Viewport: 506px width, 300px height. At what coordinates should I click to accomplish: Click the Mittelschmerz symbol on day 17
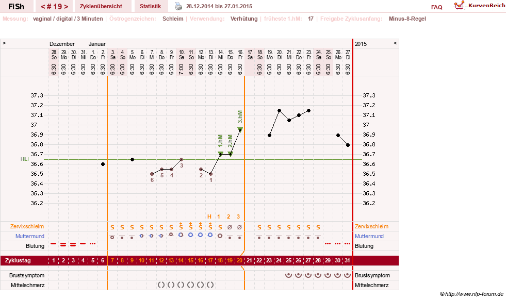[210, 285]
